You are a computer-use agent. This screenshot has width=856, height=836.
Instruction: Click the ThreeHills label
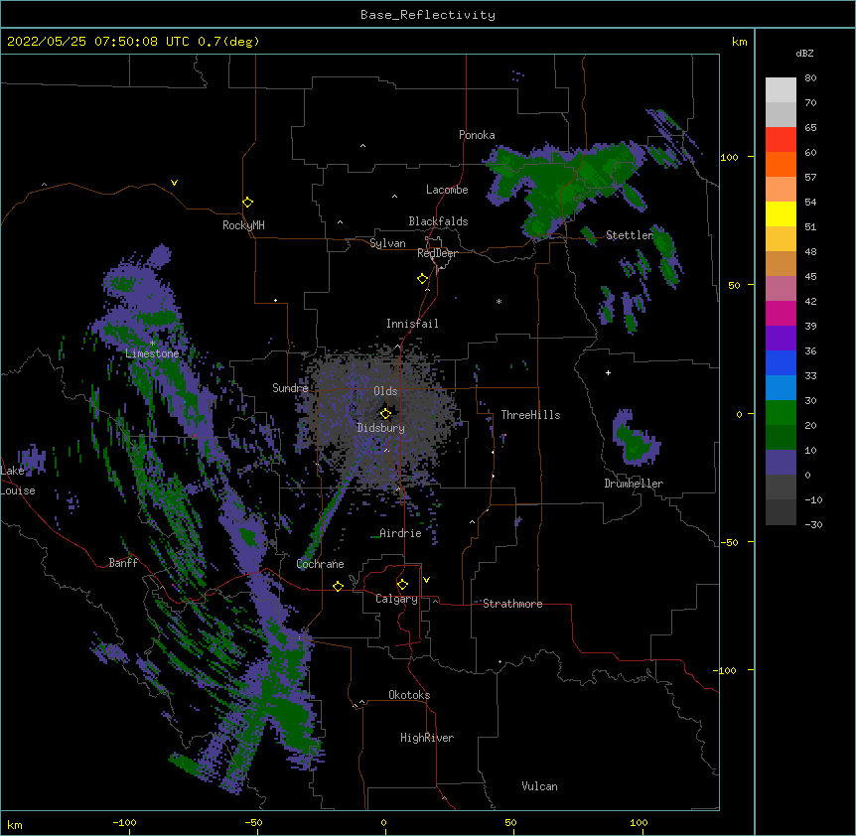click(x=530, y=415)
